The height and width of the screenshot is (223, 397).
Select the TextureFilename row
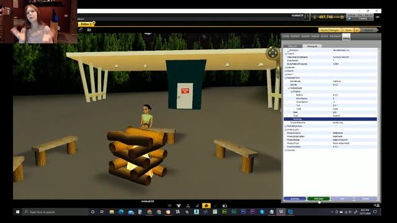tap(330, 123)
